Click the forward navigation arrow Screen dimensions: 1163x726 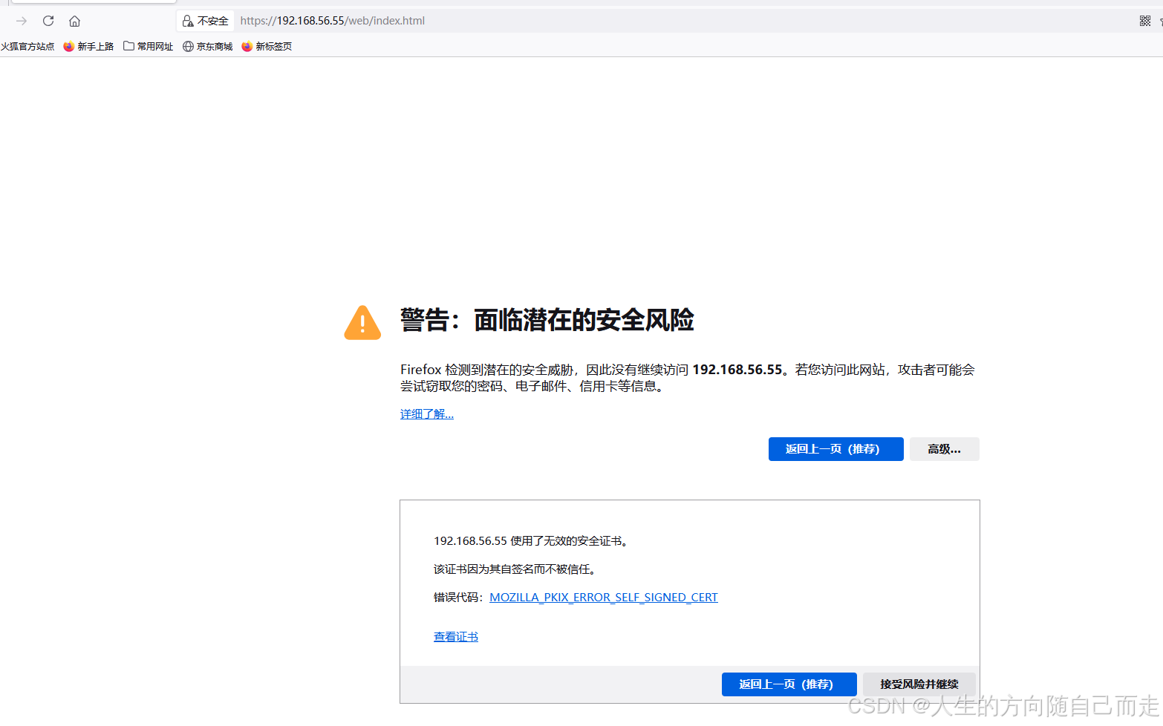pos(22,21)
